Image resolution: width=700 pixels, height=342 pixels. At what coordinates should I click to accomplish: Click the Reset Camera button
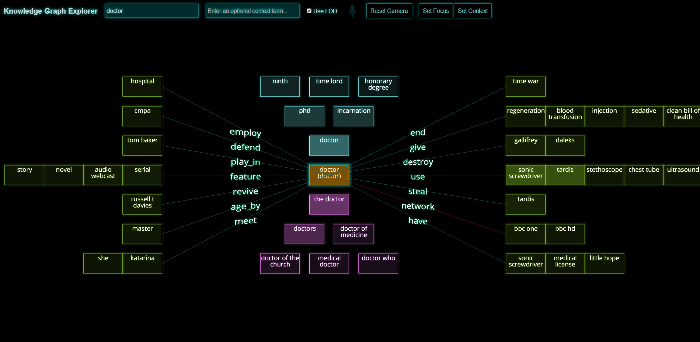[389, 11]
